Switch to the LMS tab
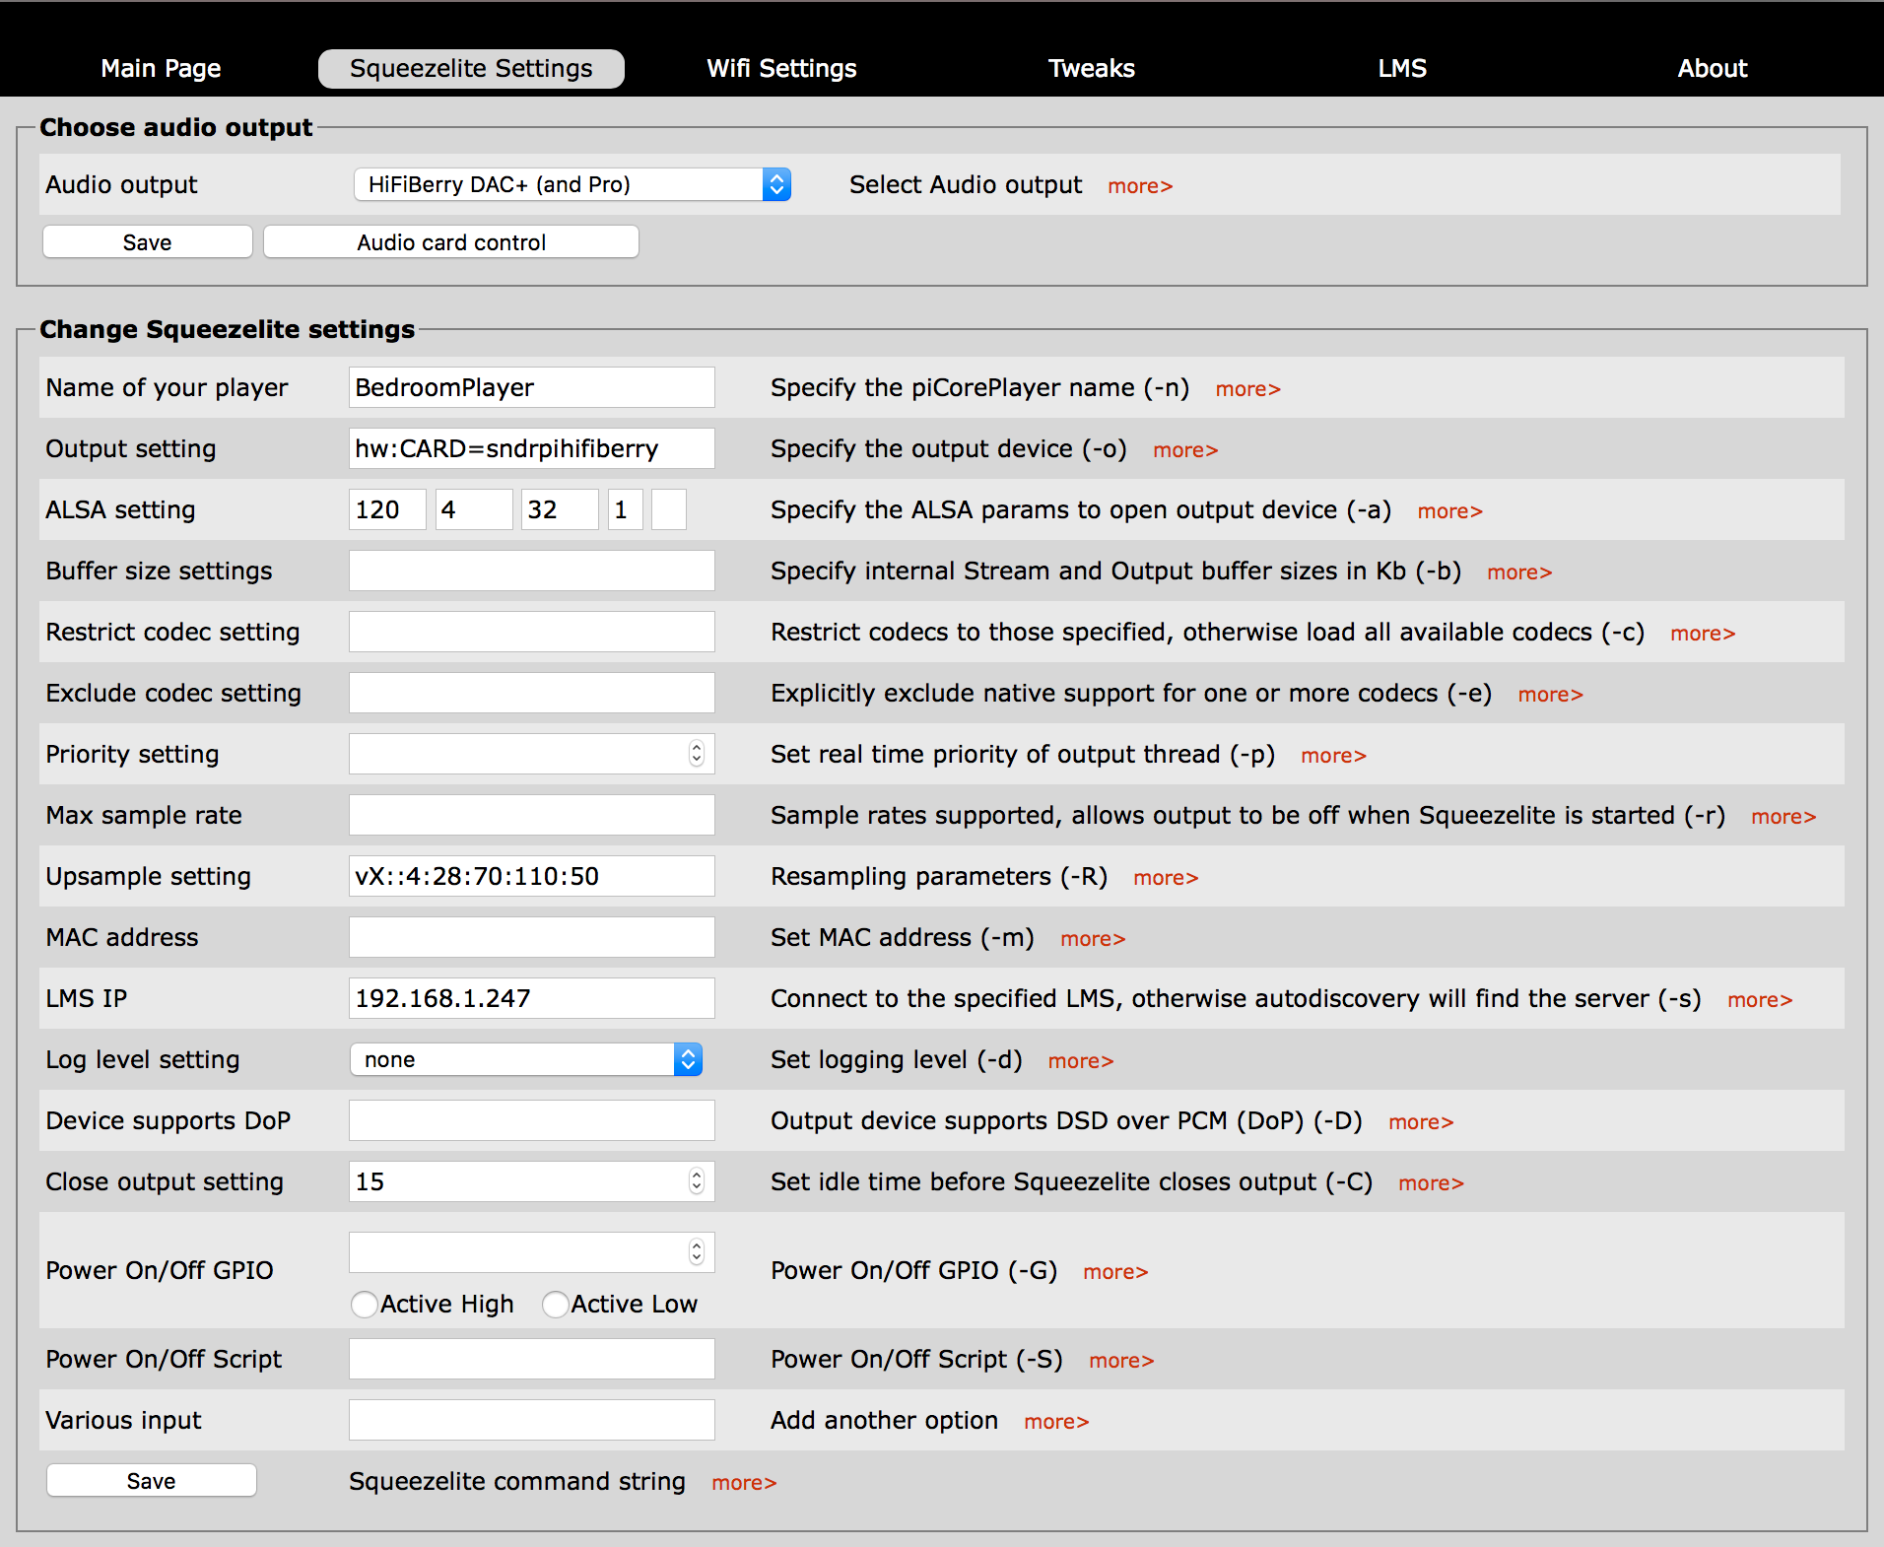The width and height of the screenshot is (1884, 1547). (x=1401, y=68)
